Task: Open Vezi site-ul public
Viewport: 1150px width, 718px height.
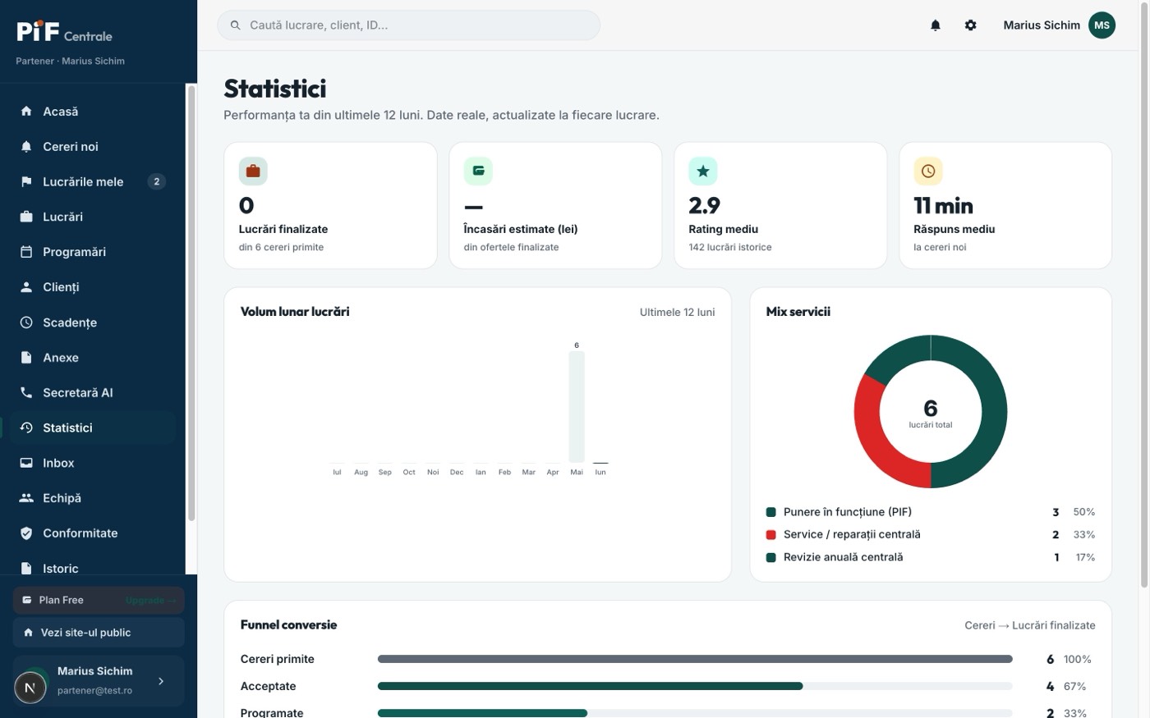Action: click(x=99, y=633)
